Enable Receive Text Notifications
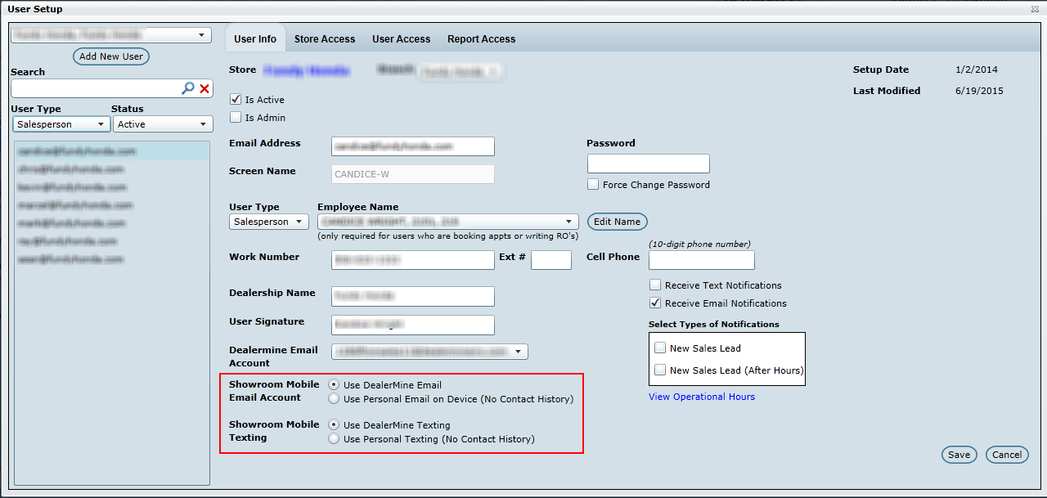Screen dimensions: 1047x498 [x=655, y=285]
